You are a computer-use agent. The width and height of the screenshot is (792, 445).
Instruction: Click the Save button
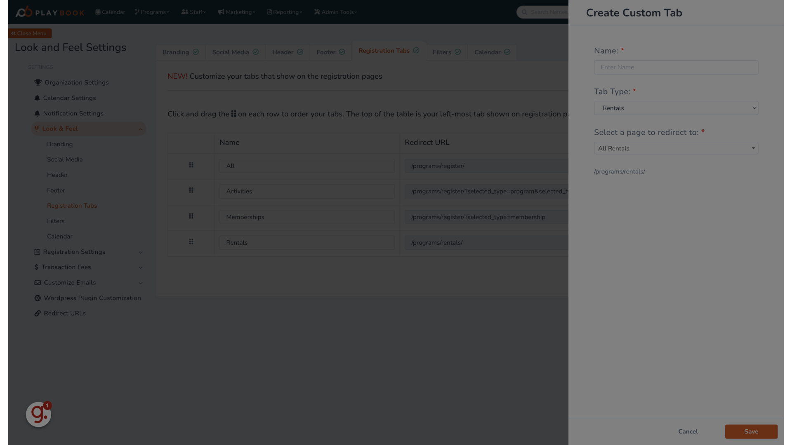pos(751,431)
